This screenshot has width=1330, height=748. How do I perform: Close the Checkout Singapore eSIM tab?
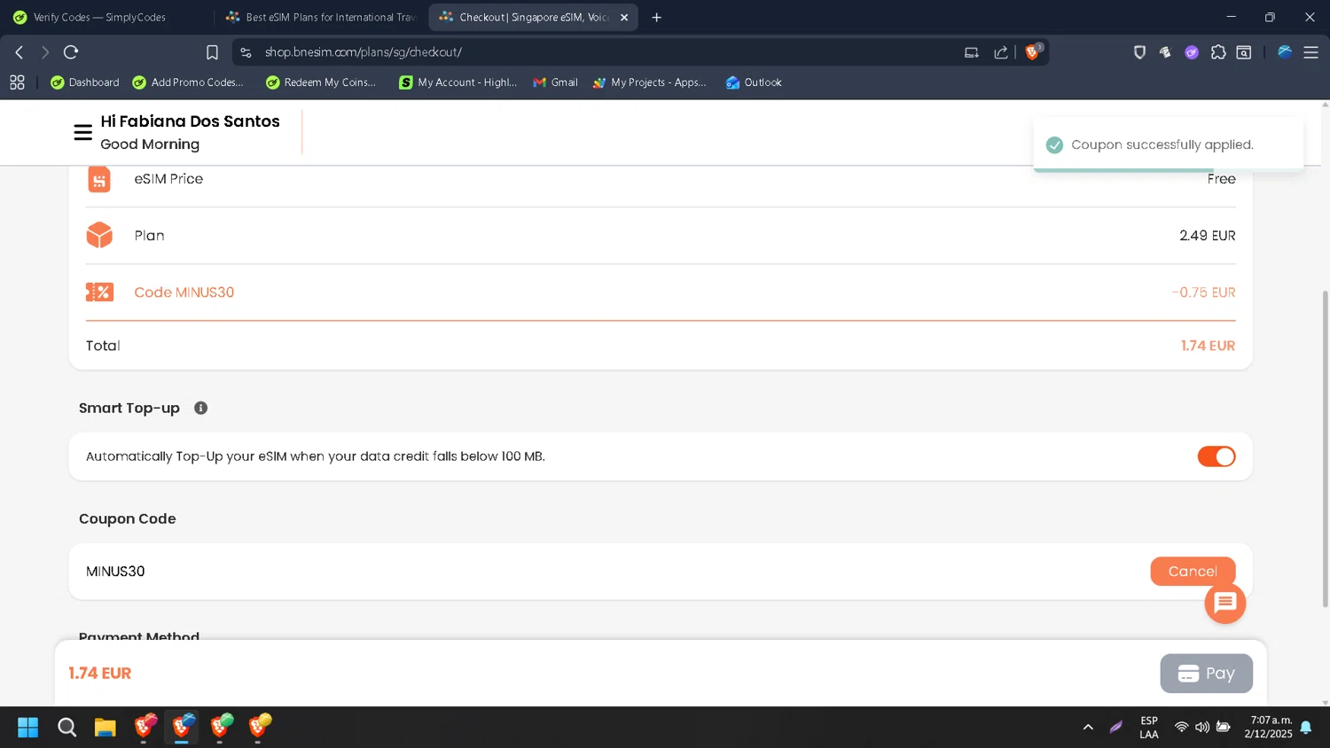[624, 17]
